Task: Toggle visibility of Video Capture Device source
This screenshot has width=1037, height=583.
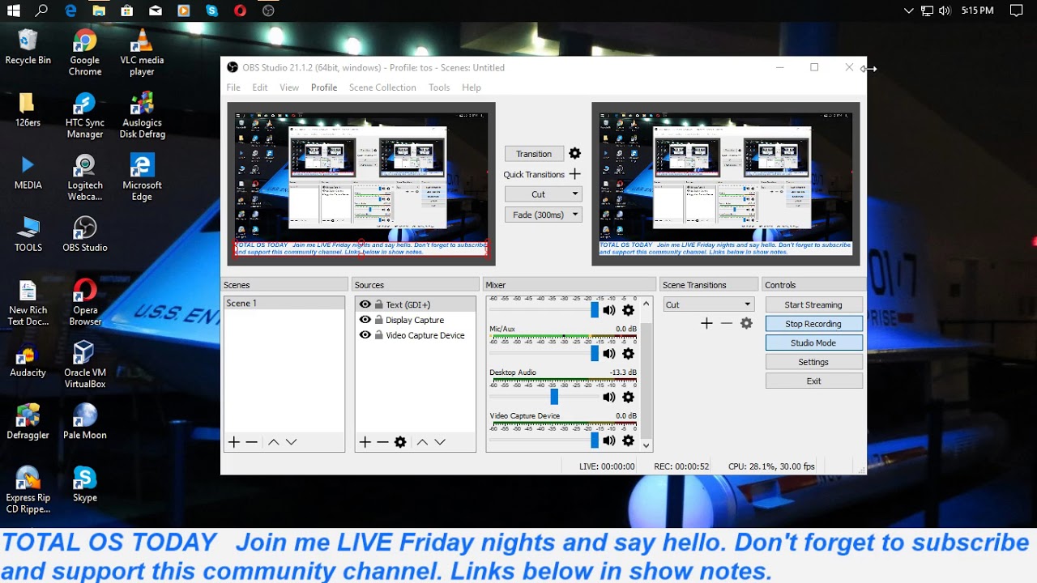Action: click(365, 335)
